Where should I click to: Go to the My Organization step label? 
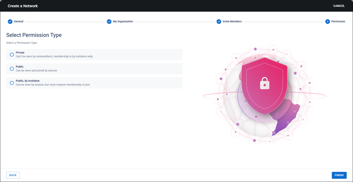(x=123, y=22)
